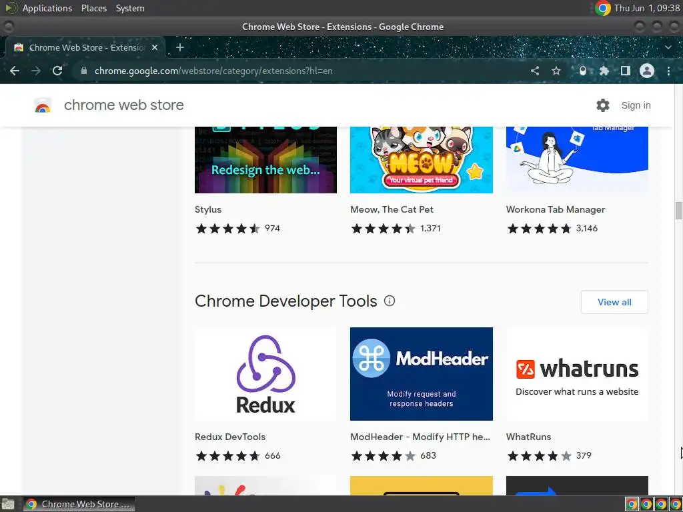The height and width of the screenshot is (512, 683).
Task: Click the Chrome Web Store taskbar entry
Action: [79, 504]
